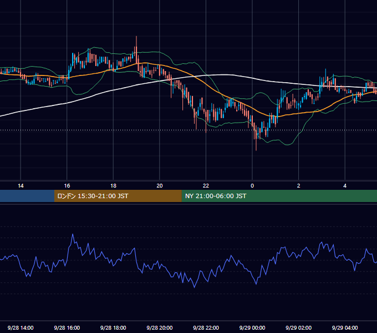
Task: Click the 9/28 18:00 date label
Action: tap(113, 327)
